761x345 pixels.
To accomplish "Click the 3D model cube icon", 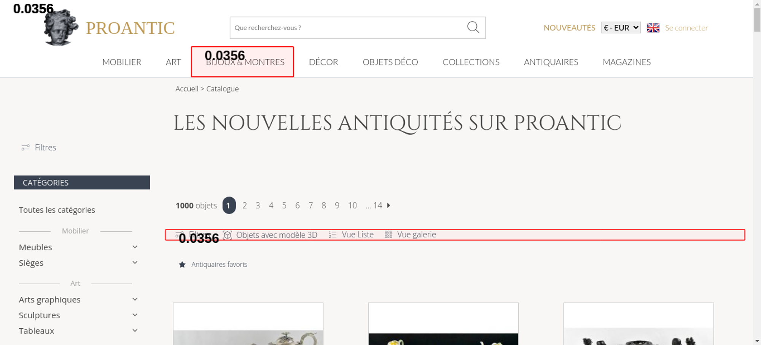I will point(228,235).
